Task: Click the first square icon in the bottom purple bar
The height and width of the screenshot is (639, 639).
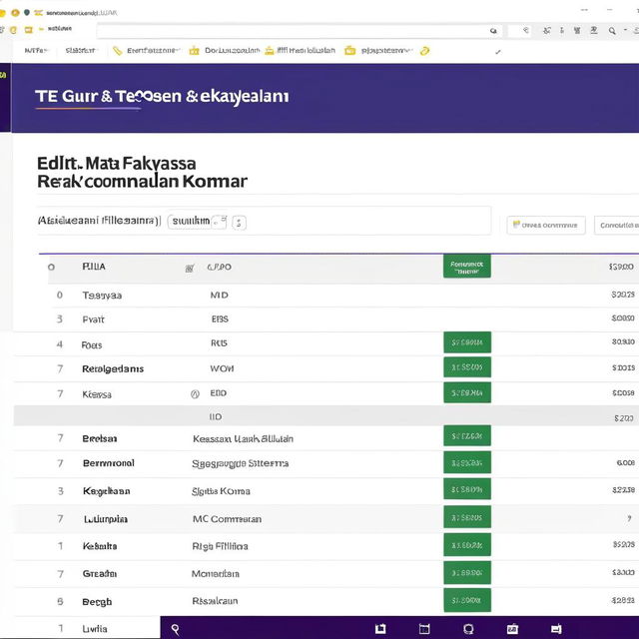Action: pyautogui.click(x=380, y=629)
